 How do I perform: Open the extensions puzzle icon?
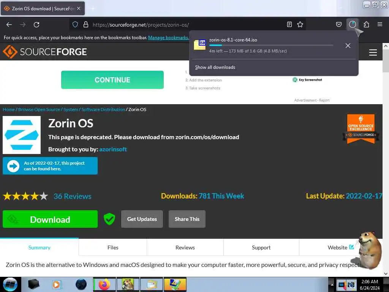pos(366,24)
